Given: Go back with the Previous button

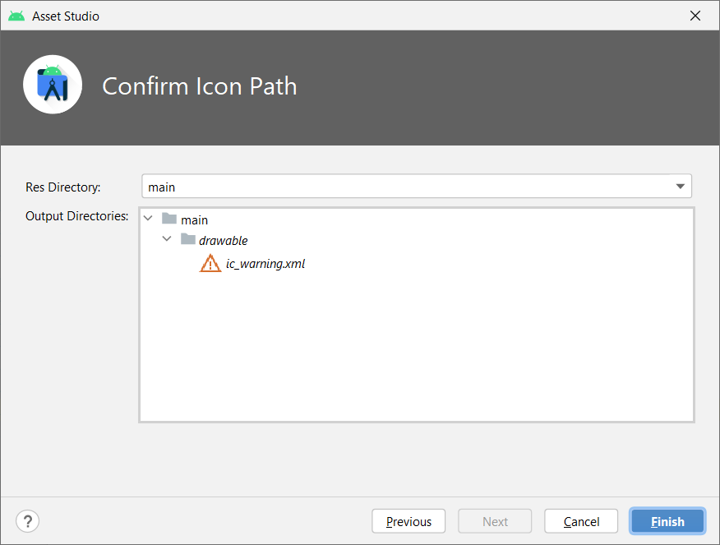Looking at the screenshot, I should (408, 521).
